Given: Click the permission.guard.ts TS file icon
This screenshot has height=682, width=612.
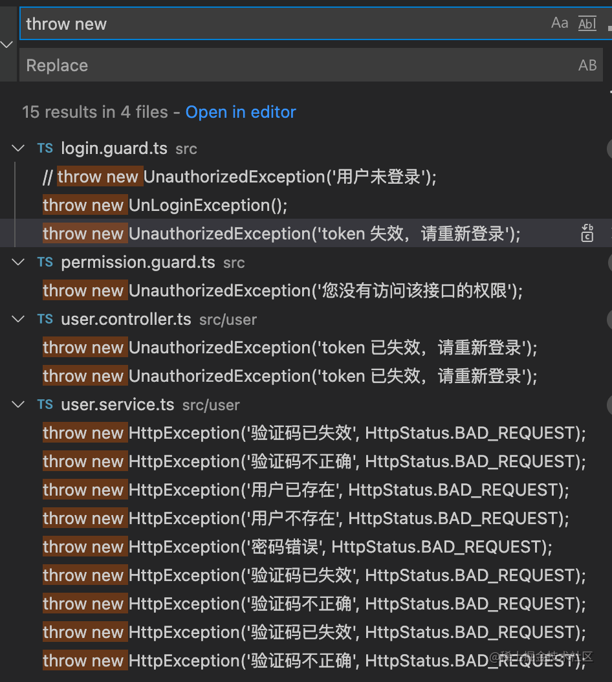Looking at the screenshot, I should click(x=45, y=262).
